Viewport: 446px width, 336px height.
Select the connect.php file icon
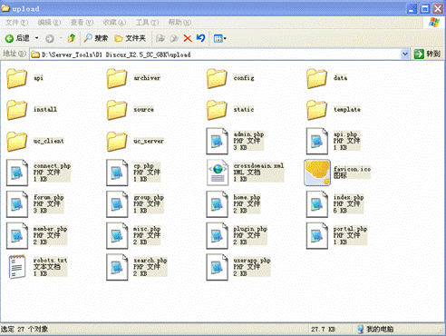17,173
